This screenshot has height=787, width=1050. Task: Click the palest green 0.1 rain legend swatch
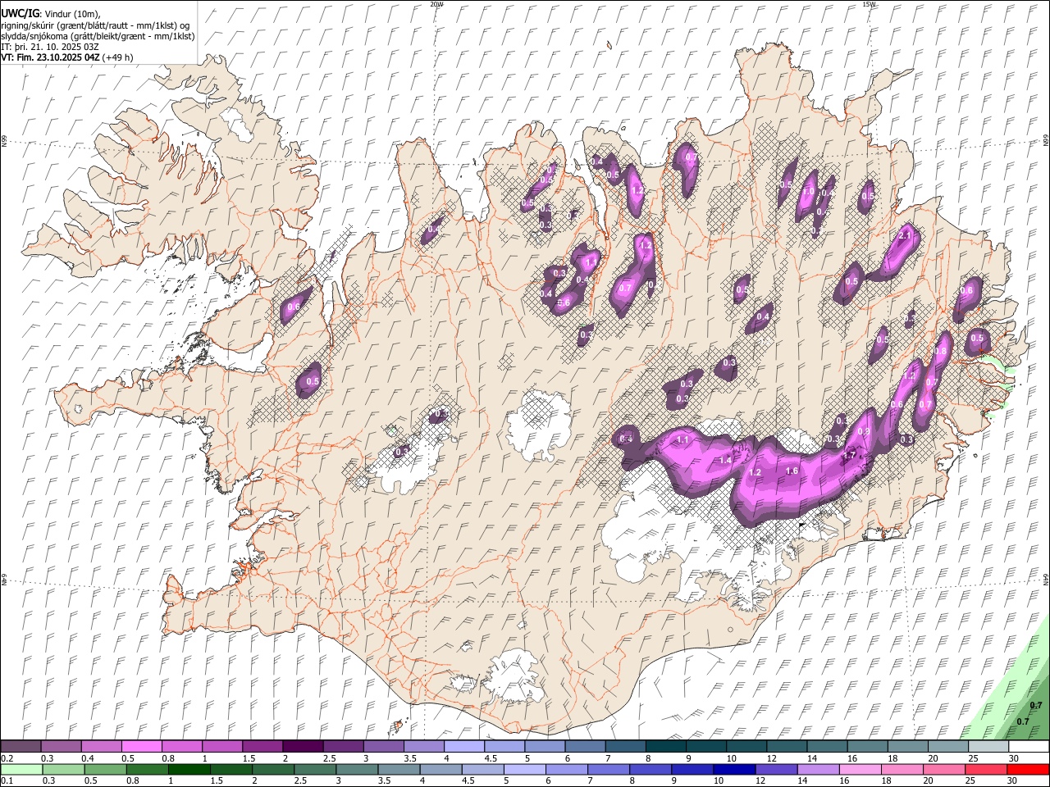(x=22, y=769)
